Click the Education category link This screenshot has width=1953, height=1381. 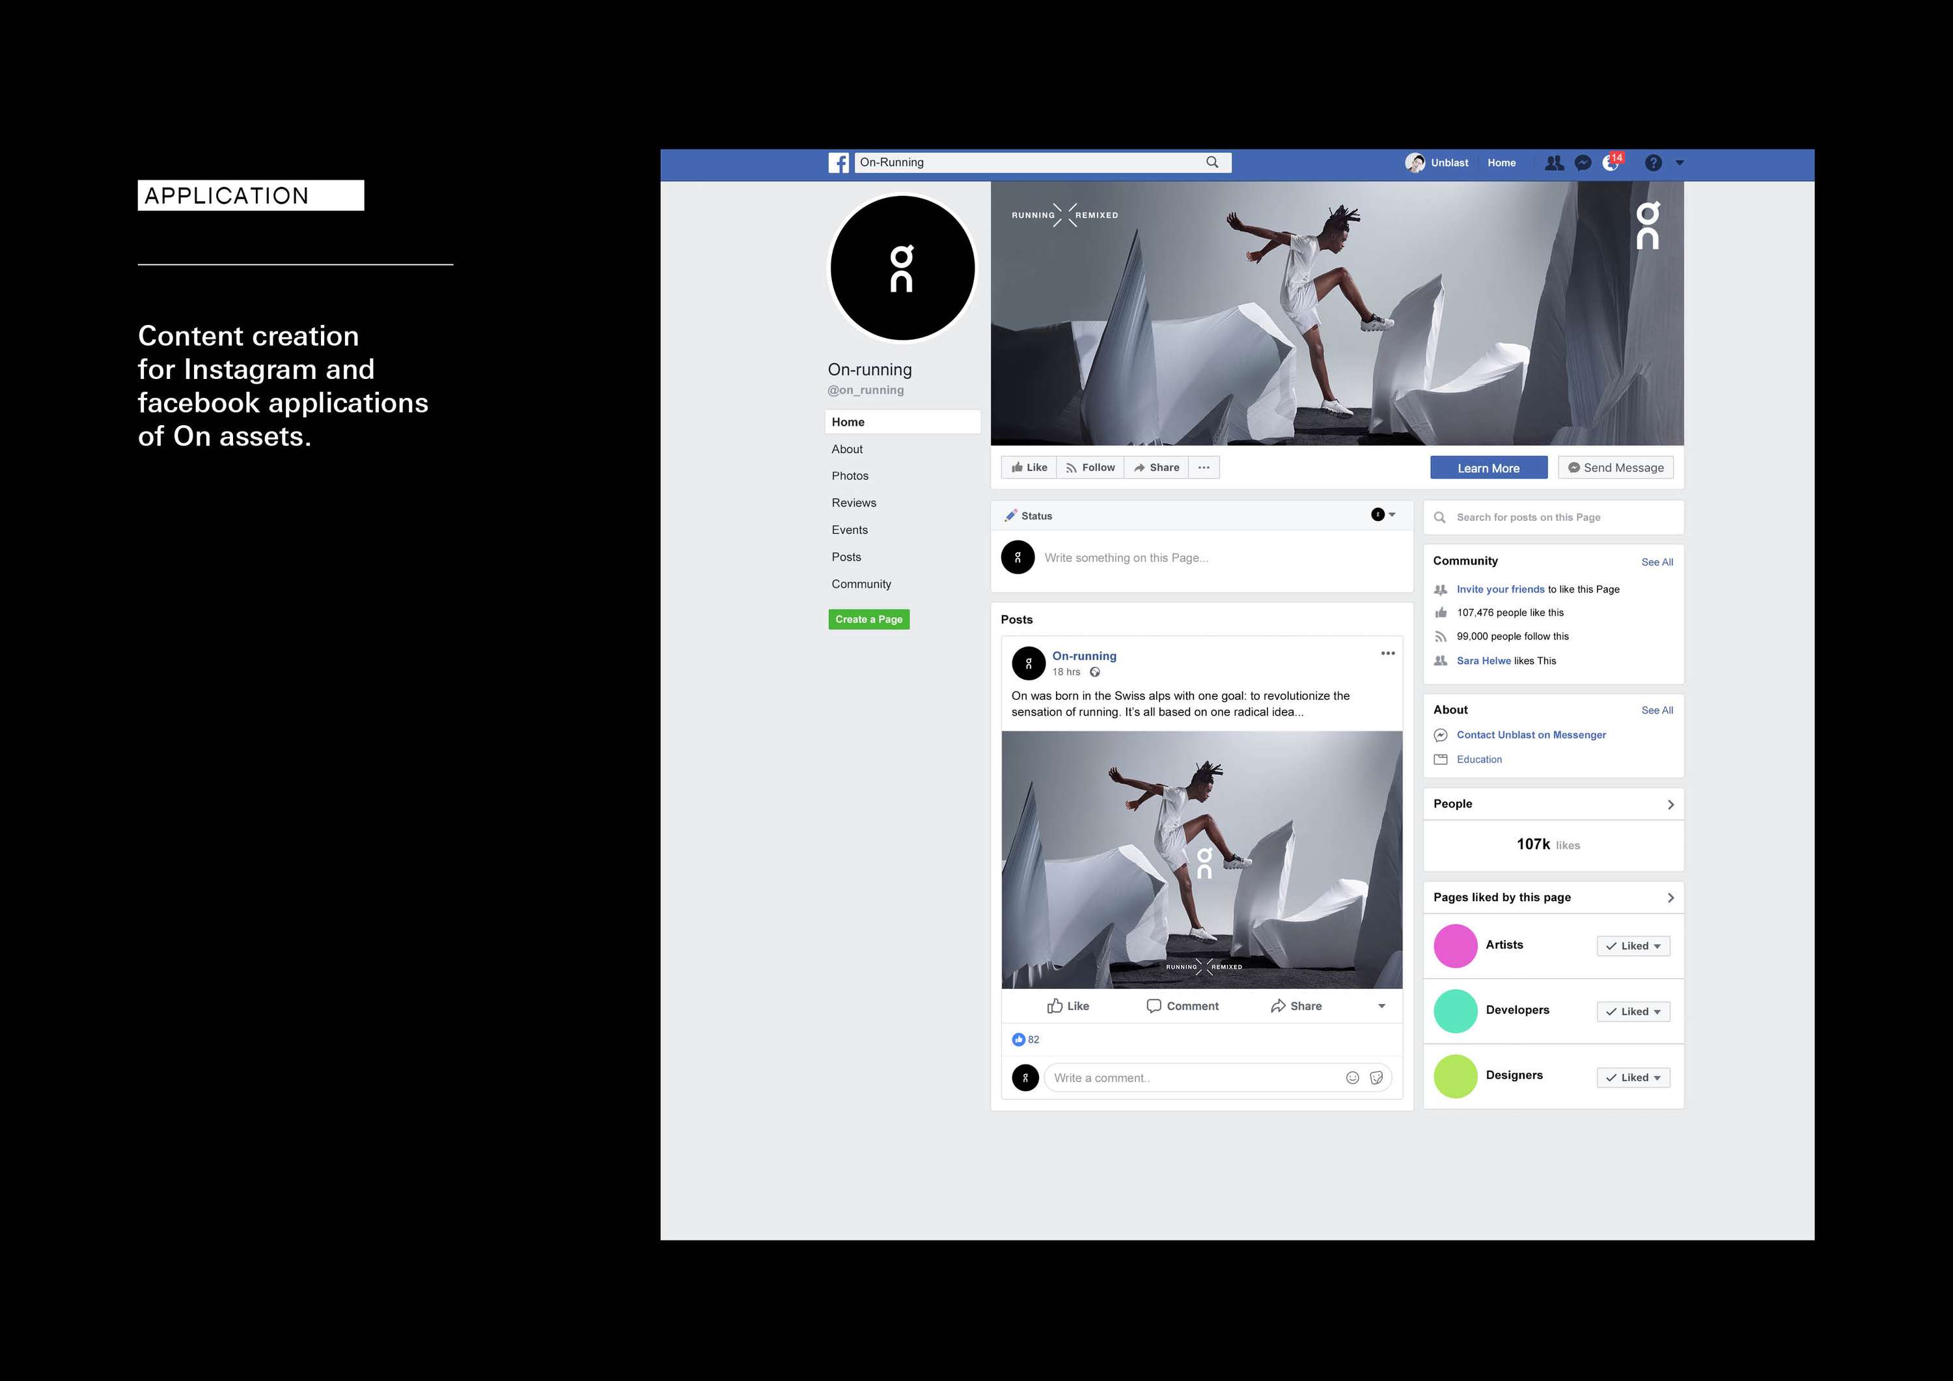coord(1479,760)
